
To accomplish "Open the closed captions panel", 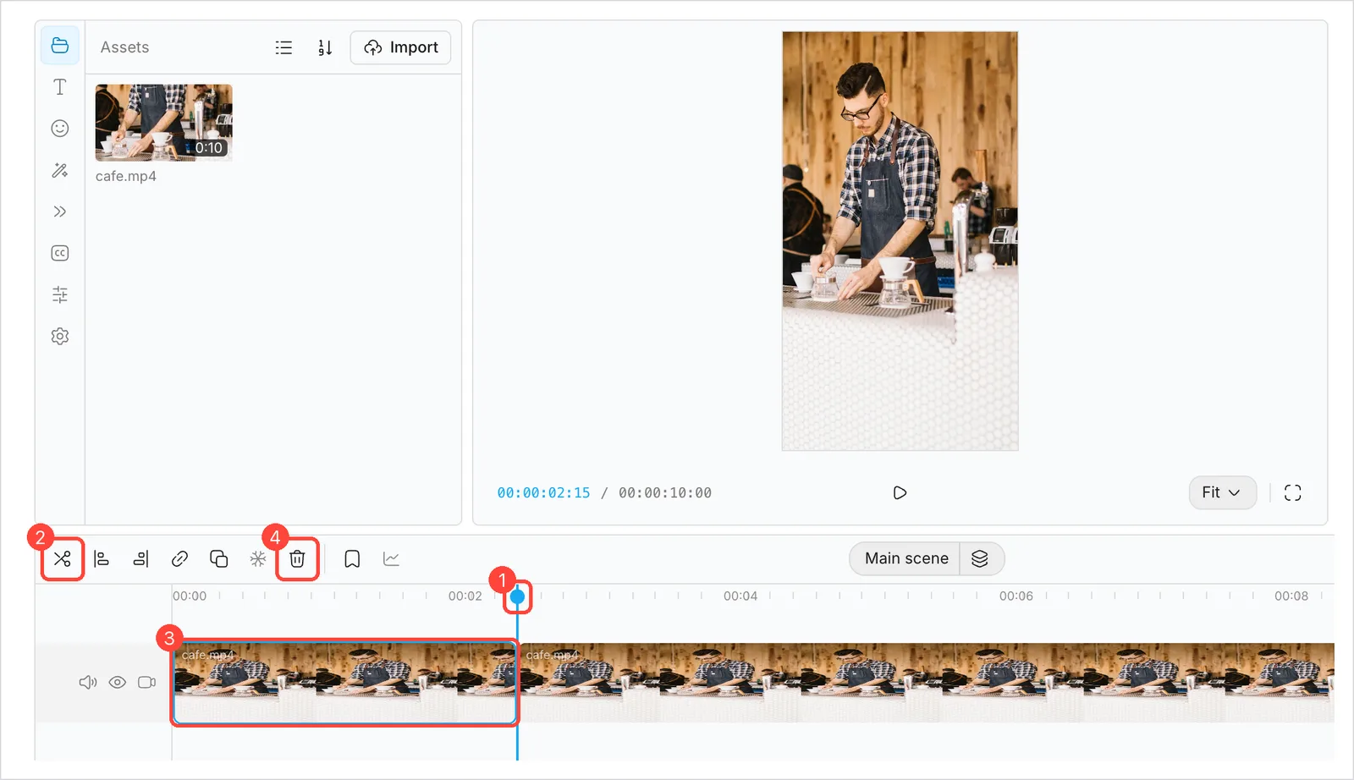I will 60,253.
